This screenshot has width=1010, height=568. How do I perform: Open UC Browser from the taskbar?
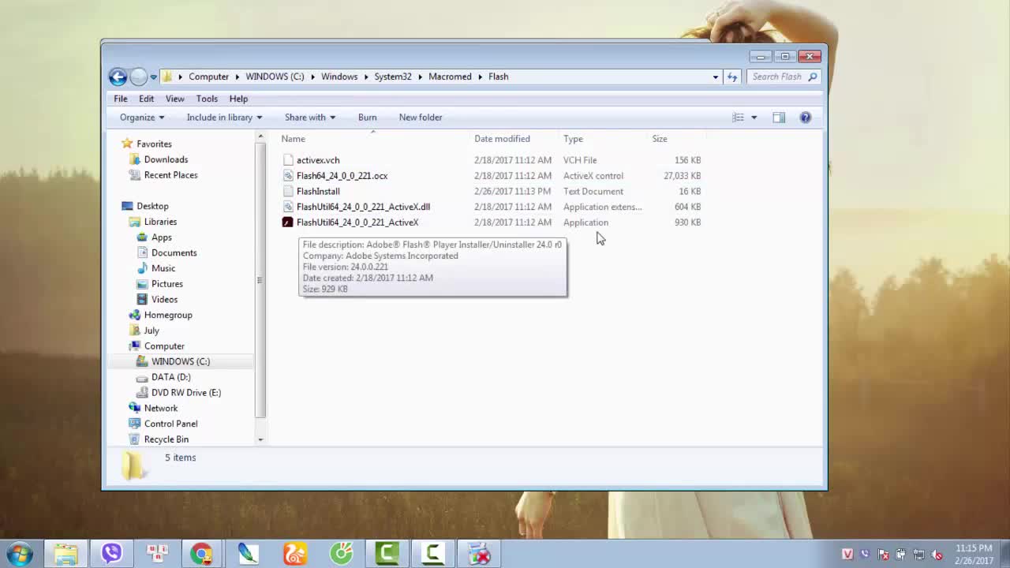pos(295,554)
